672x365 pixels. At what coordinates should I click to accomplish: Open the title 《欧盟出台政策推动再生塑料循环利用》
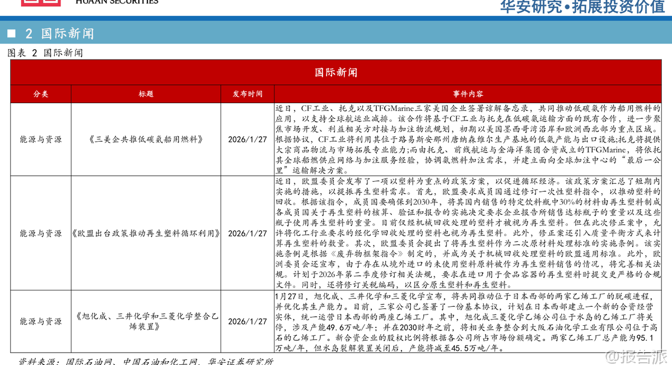point(146,233)
